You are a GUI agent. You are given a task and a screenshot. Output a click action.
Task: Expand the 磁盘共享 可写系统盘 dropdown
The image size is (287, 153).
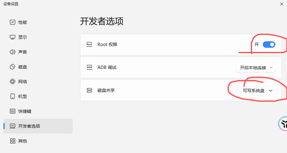(x=257, y=91)
